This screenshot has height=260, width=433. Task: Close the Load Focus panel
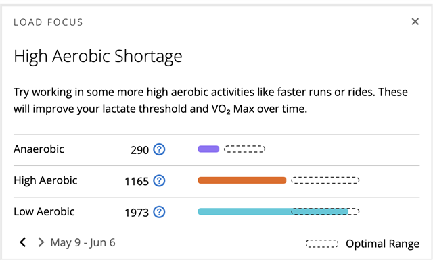tap(415, 22)
